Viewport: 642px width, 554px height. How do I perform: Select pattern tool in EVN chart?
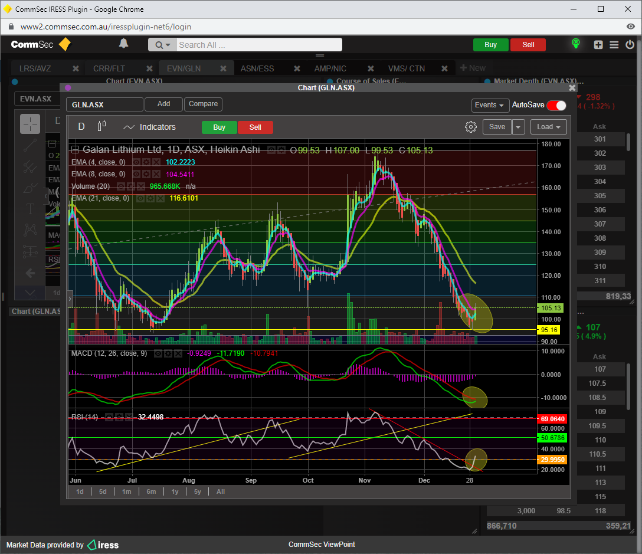[30, 230]
